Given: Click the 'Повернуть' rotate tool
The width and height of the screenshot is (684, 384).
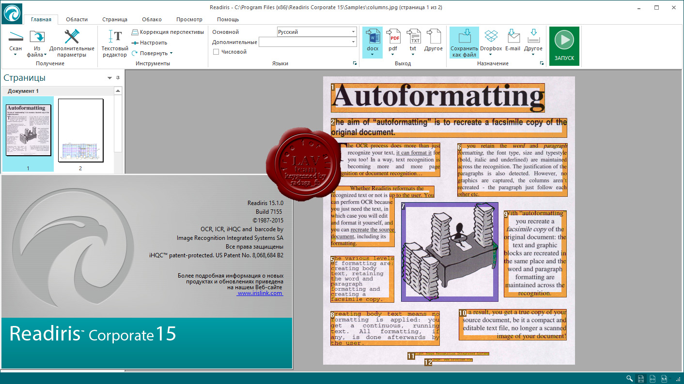Looking at the screenshot, I should point(152,53).
